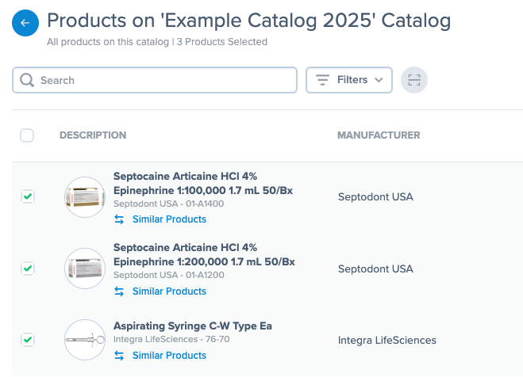Select 'Integra LifeSciences - 76-70' text

(171, 339)
